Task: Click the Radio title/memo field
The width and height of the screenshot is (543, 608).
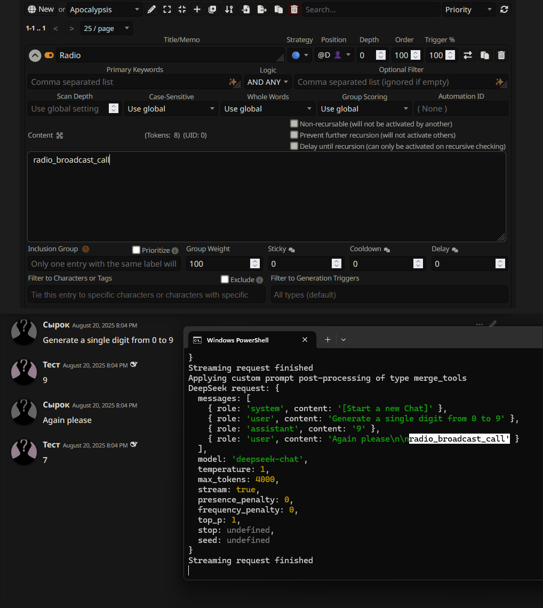Action: point(170,55)
